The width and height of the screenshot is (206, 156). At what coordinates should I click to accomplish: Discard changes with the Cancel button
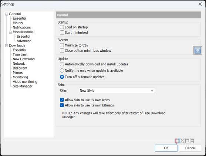coord(190,148)
